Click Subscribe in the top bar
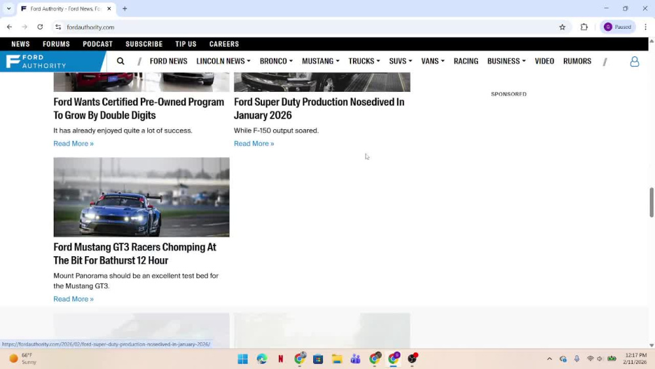 [x=144, y=44]
